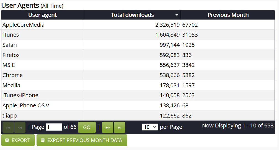Screen dimensions: 279x150
Task: Select the AppleCoreMedia row name
Action: tap(23, 25)
